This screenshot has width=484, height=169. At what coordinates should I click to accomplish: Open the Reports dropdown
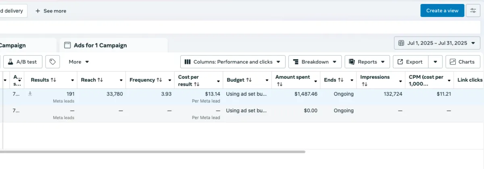[367, 62]
